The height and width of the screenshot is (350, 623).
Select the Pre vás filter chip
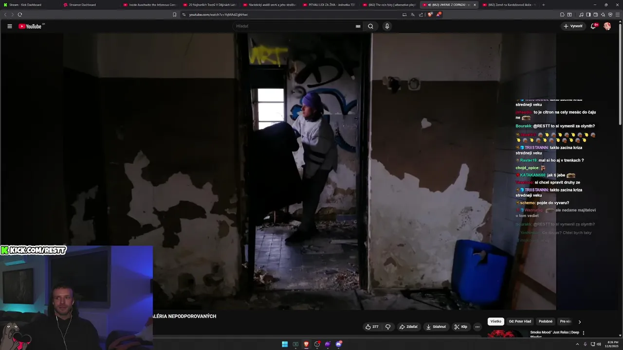(566, 321)
